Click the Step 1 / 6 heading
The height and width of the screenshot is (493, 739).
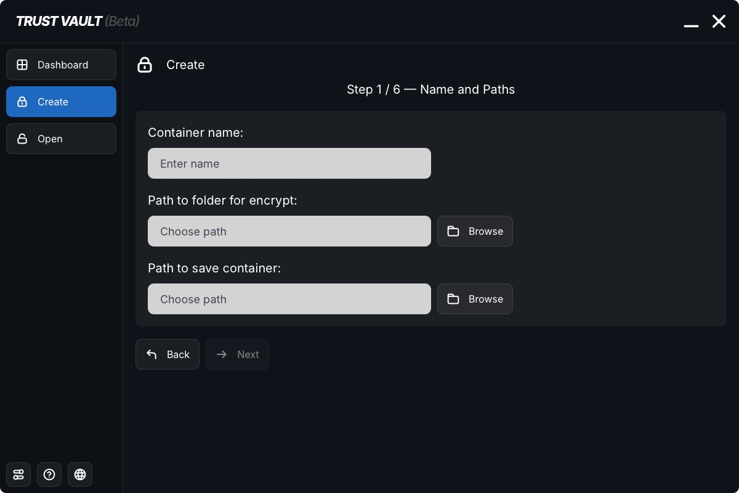click(x=430, y=89)
